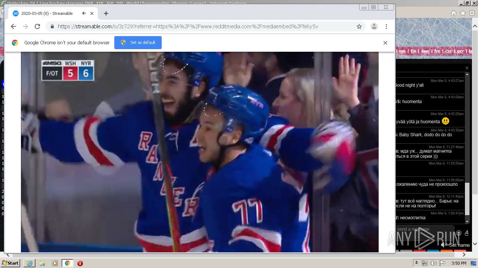Open Internet Explorer from taskbar

tap(30, 263)
